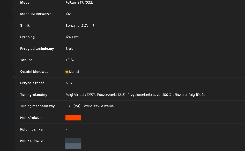Click the Brak Przegląd techniczny value
The image size is (245, 151).
coord(69,49)
